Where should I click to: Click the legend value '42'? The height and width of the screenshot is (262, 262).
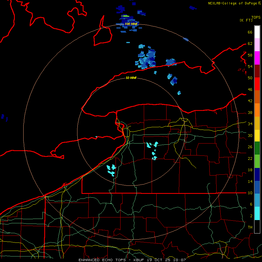point(250,101)
